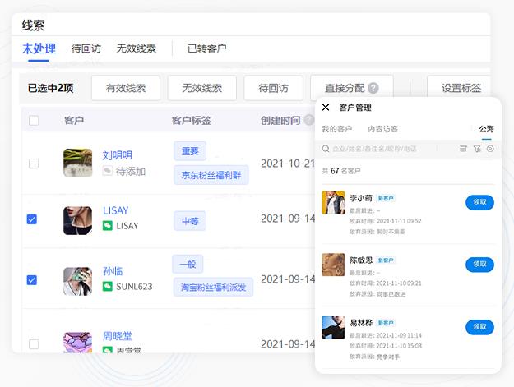Click the 已选中2项 selection label
The width and height of the screenshot is (514, 387).
[x=50, y=88]
